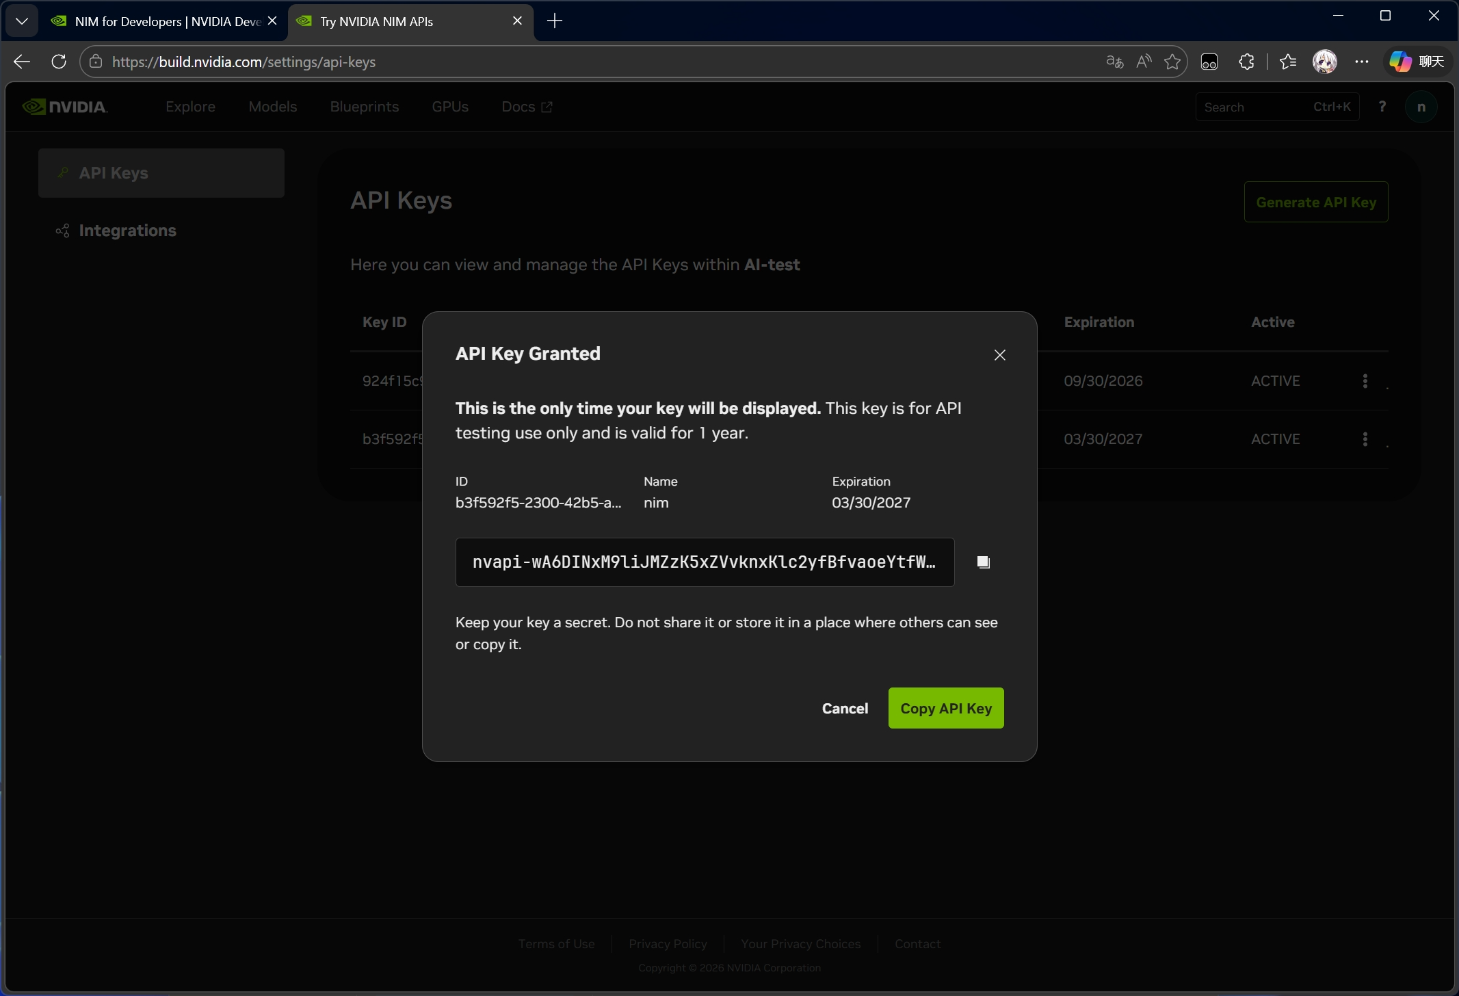Add page to favorites via the star icon
Screen dimensions: 1459x996
pyautogui.click(x=1173, y=62)
